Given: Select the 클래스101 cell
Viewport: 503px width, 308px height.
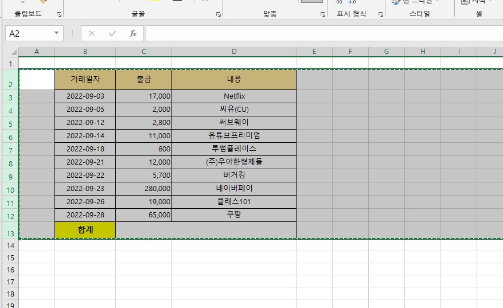Looking at the screenshot, I should (234, 202).
